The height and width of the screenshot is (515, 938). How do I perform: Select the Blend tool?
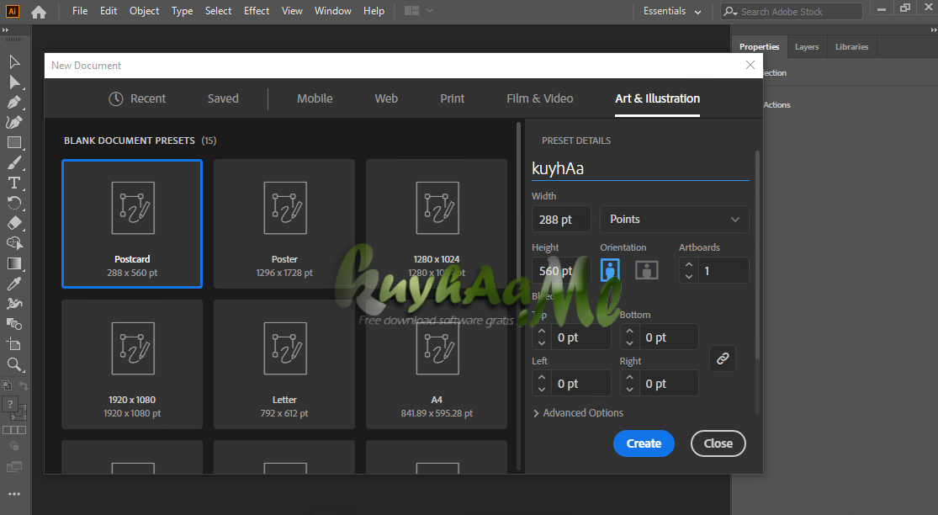point(14,324)
